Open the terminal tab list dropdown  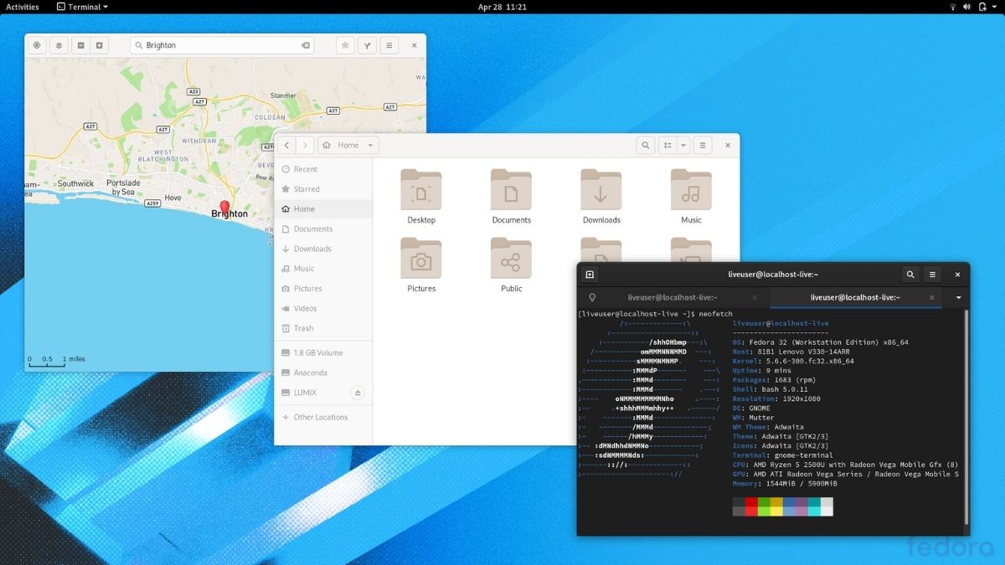[957, 297]
